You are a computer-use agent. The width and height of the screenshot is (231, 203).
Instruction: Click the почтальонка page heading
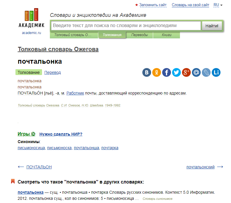click(x=40, y=61)
